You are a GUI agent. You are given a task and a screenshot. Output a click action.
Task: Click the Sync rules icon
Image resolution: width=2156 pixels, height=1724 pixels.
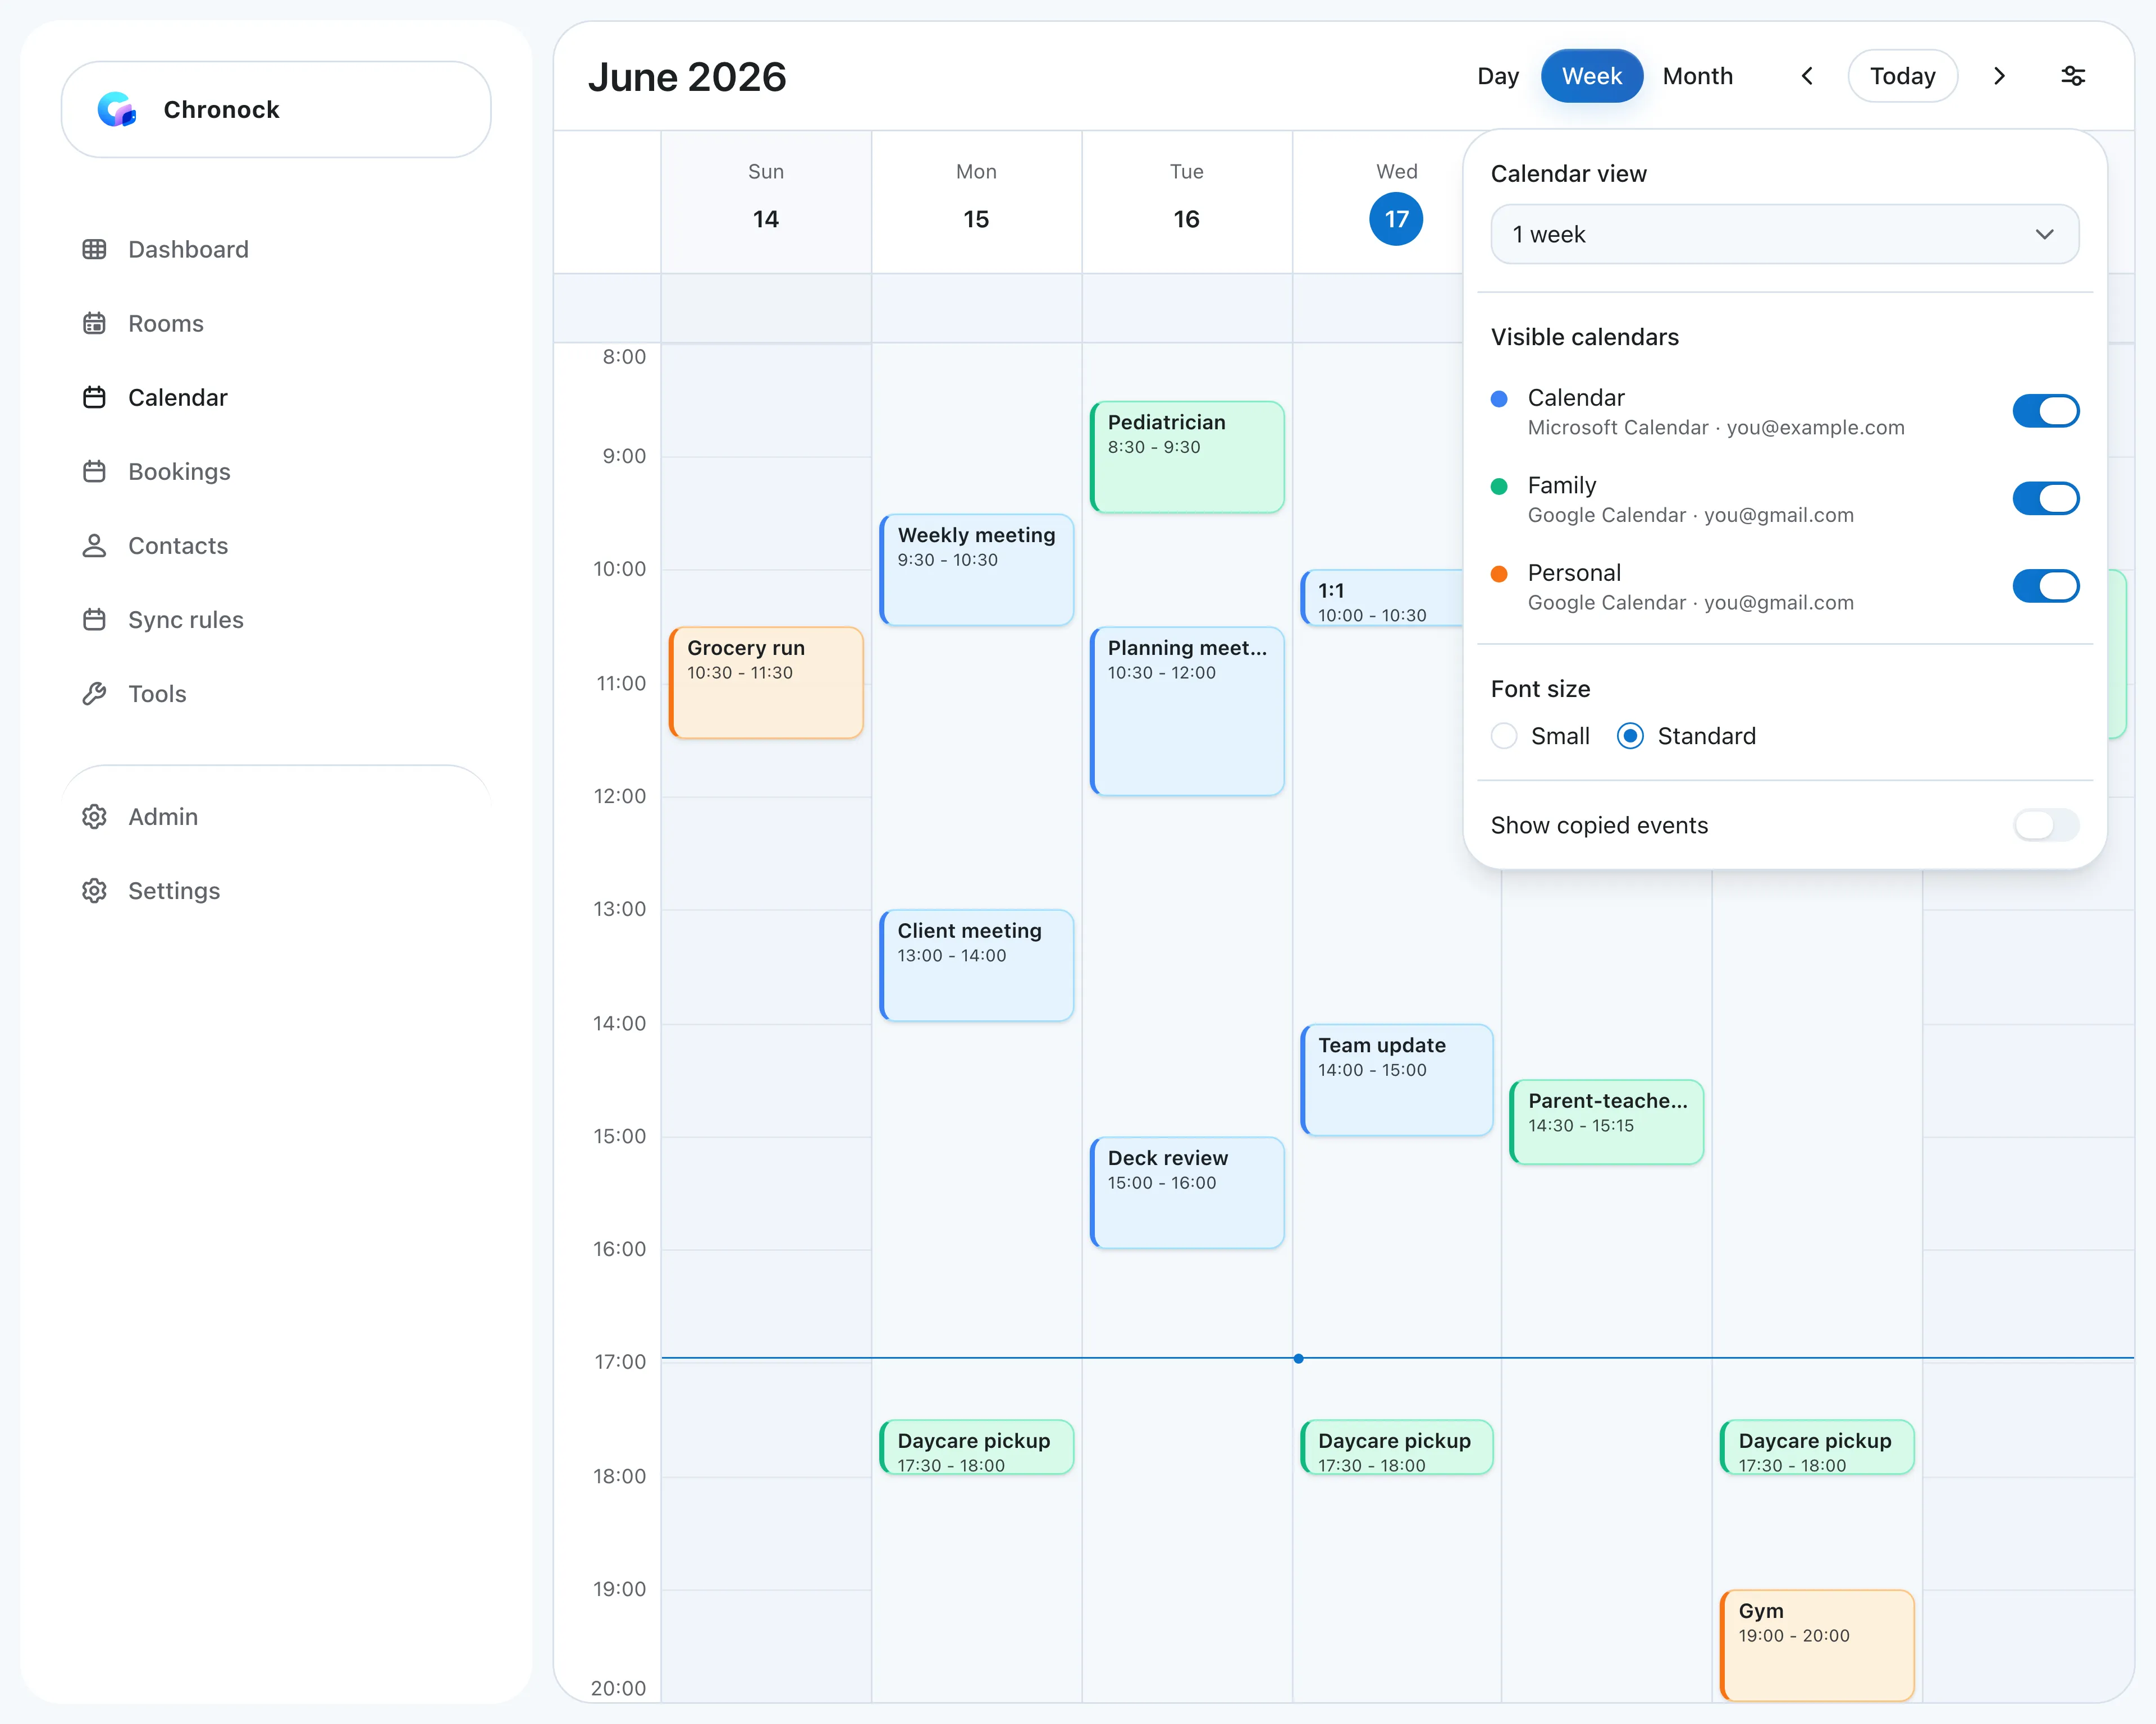[94, 618]
